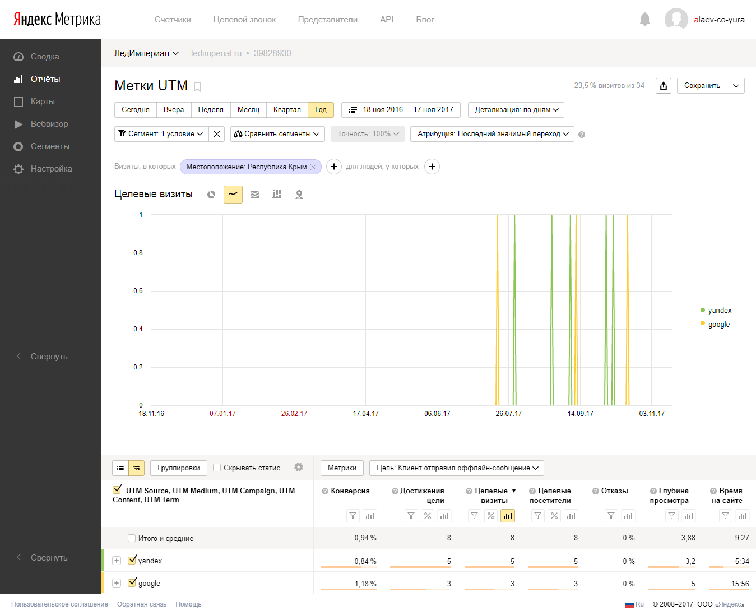756x615 pixels.
Task: Select the Квартал period
Action: (x=287, y=110)
